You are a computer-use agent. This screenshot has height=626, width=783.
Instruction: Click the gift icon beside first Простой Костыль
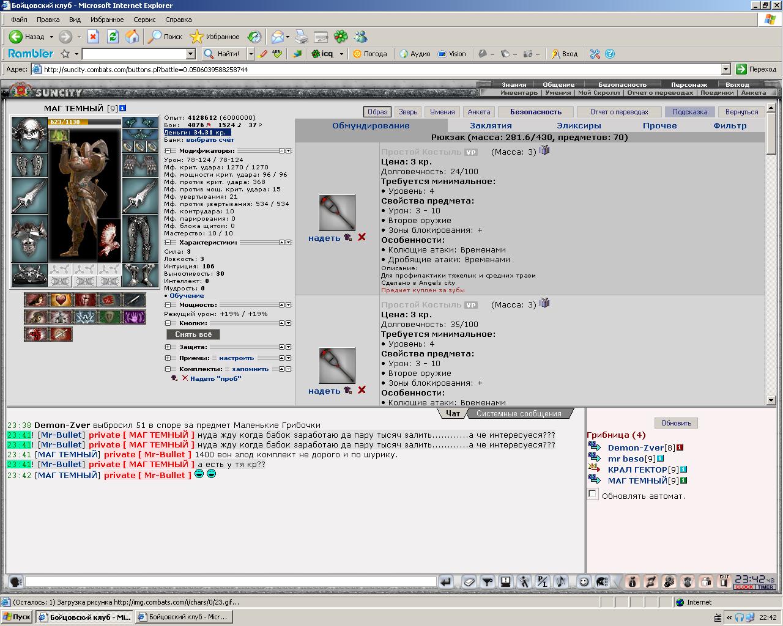pos(544,150)
